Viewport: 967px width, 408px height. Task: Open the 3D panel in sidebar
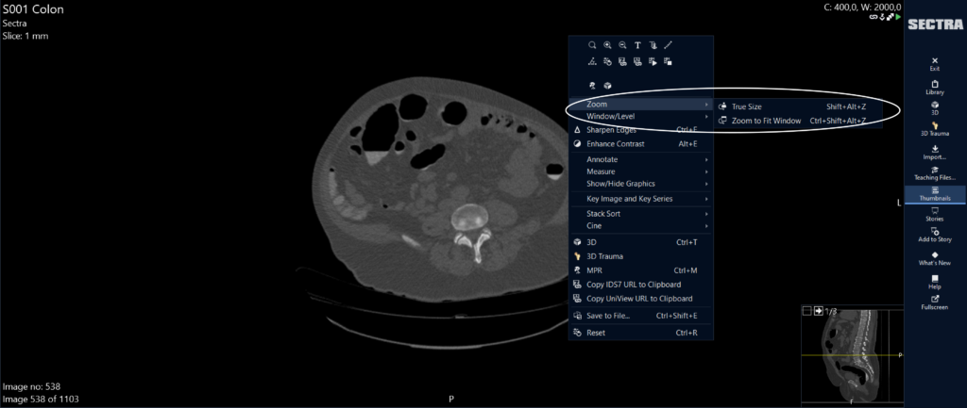934,107
